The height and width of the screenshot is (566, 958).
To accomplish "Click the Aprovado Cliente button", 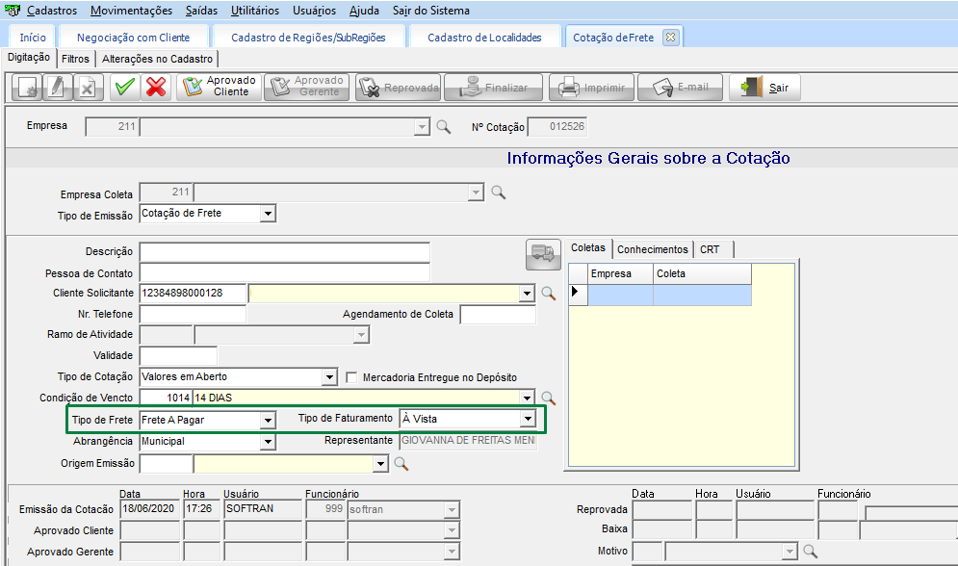I will pyautogui.click(x=220, y=87).
